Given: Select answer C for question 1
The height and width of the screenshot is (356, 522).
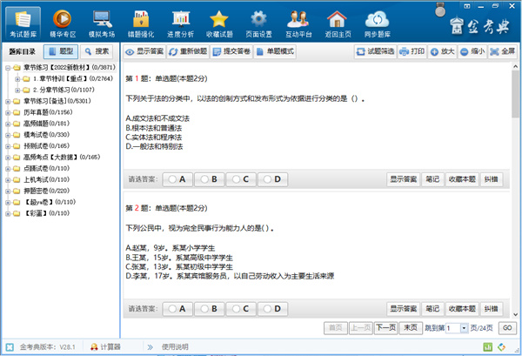Looking at the screenshot, I should click(x=242, y=179).
